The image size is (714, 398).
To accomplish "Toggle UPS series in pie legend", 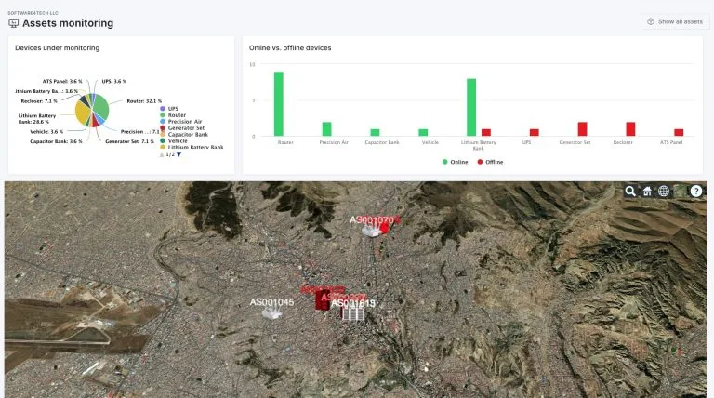I will click(169, 109).
